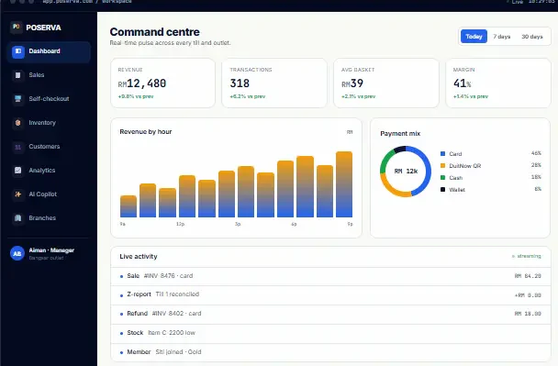This screenshot has width=558, height=366.
Task: Open the Inventory section
Action: [49, 123]
